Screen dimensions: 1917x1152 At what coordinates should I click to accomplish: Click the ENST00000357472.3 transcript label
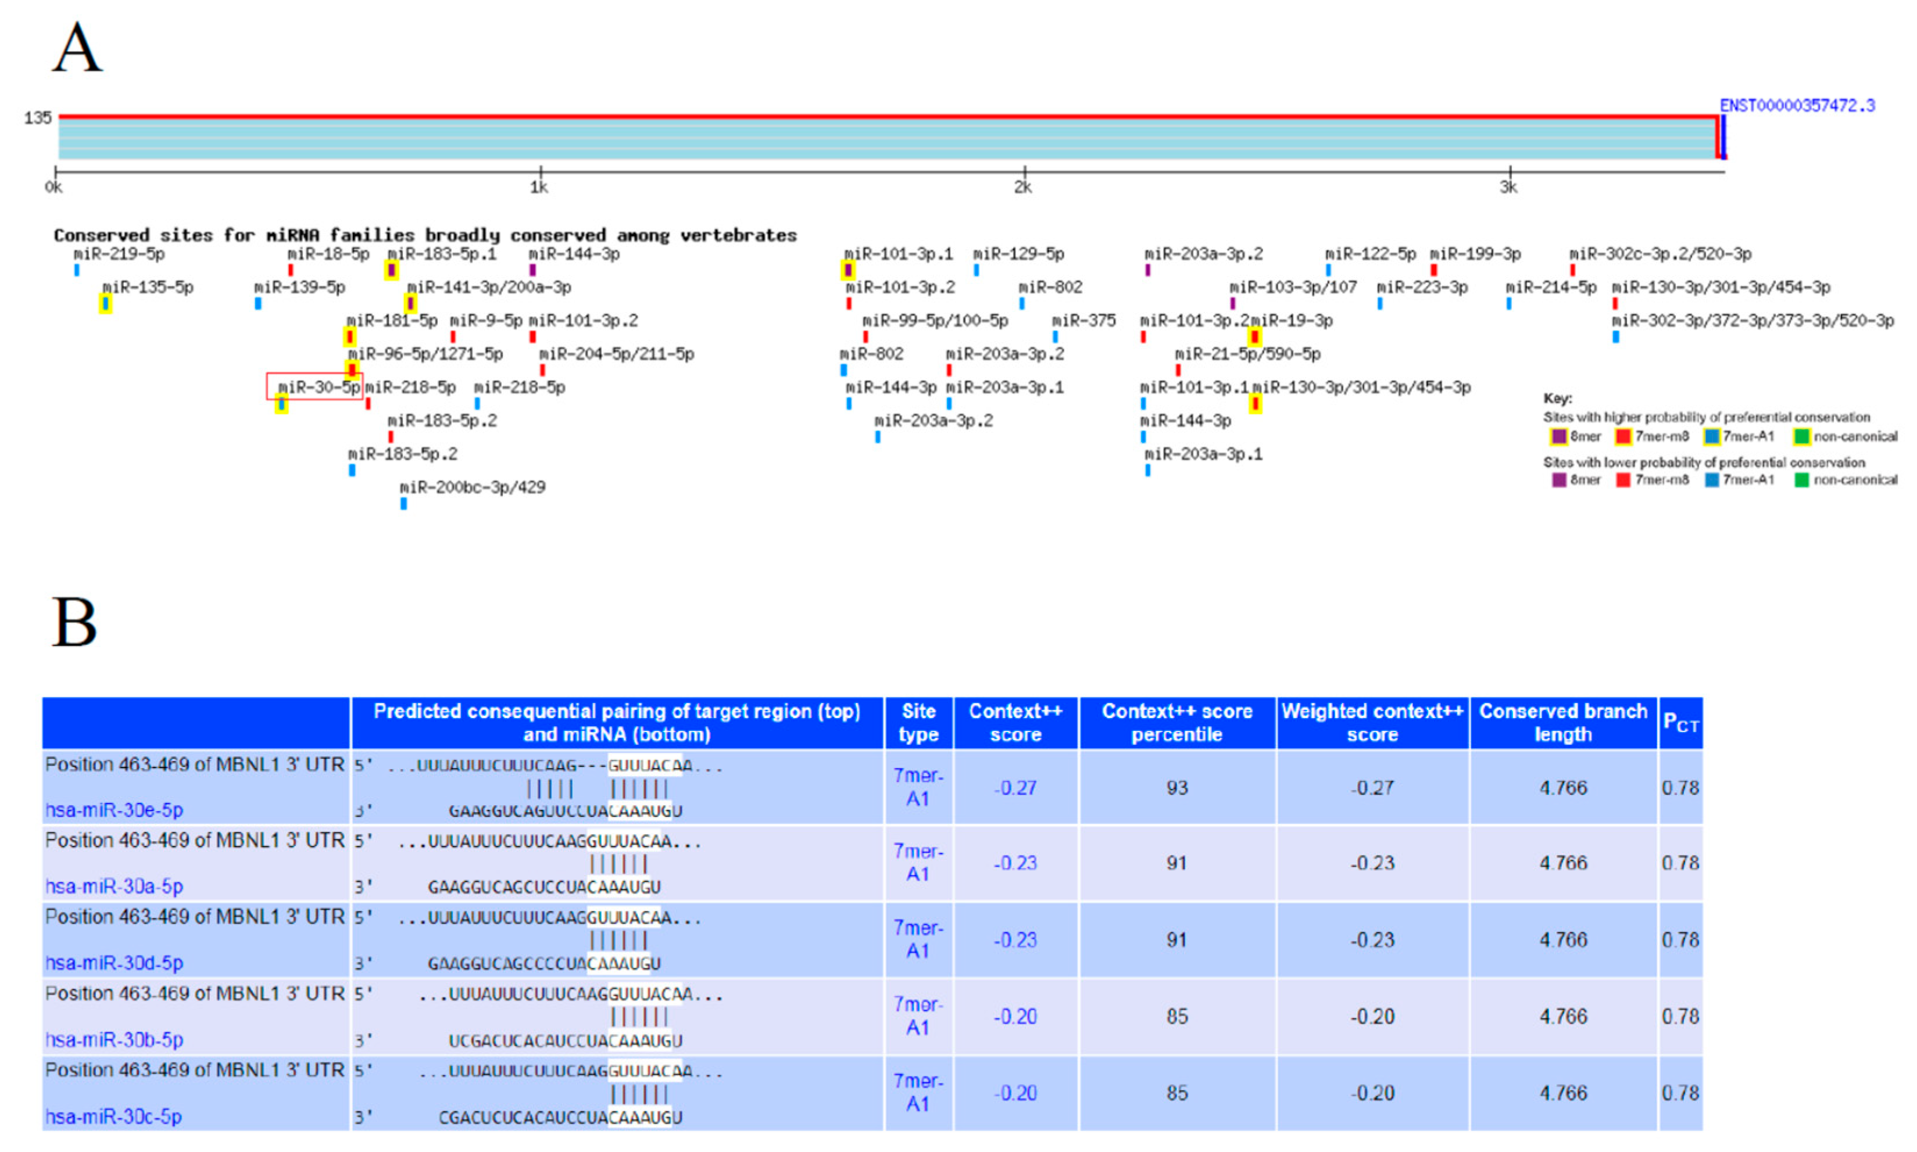pyautogui.click(x=1796, y=106)
